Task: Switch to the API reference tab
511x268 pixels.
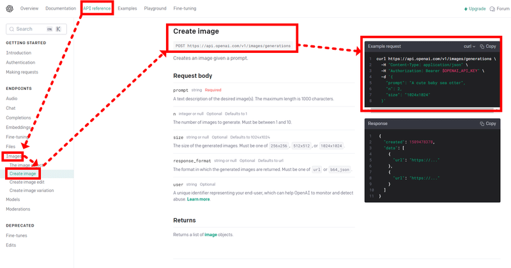Action: [97, 8]
